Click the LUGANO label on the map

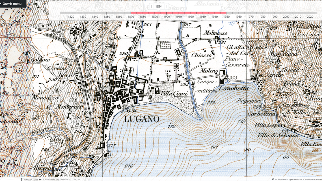(x=142, y=119)
